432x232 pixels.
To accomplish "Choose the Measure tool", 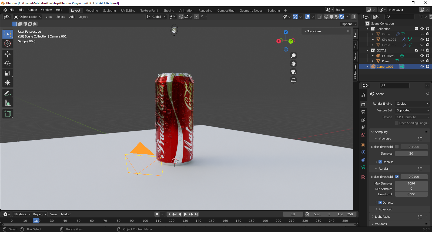I will 8,103.
